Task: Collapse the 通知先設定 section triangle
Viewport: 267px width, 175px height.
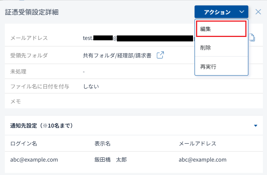Action: [x=256, y=126]
